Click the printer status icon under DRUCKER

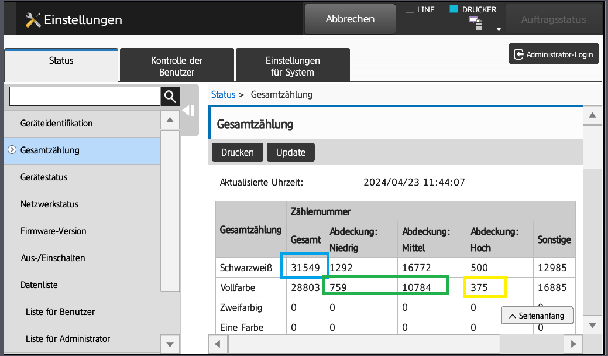click(x=475, y=23)
